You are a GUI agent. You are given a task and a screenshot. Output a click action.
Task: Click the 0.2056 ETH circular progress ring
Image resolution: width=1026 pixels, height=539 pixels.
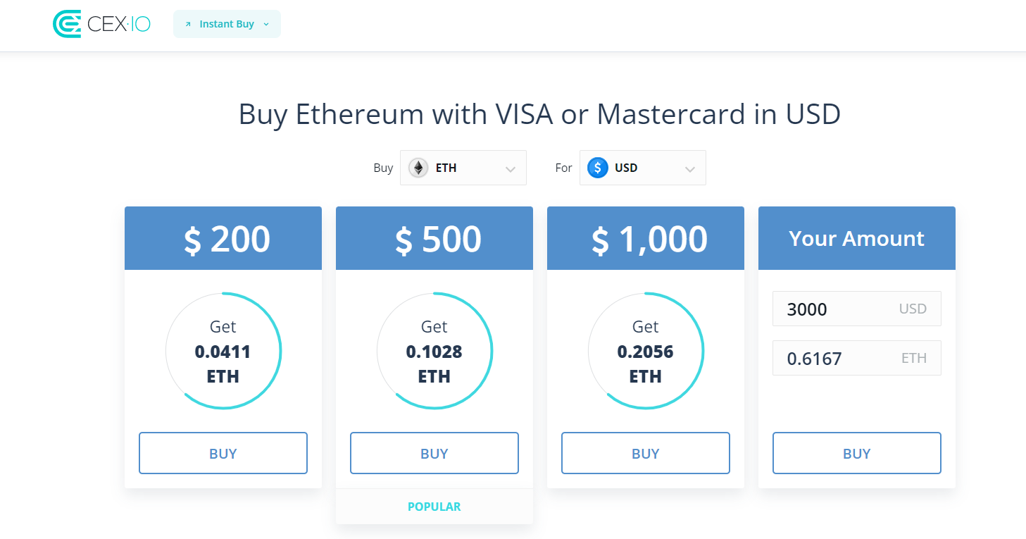[x=646, y=351]
